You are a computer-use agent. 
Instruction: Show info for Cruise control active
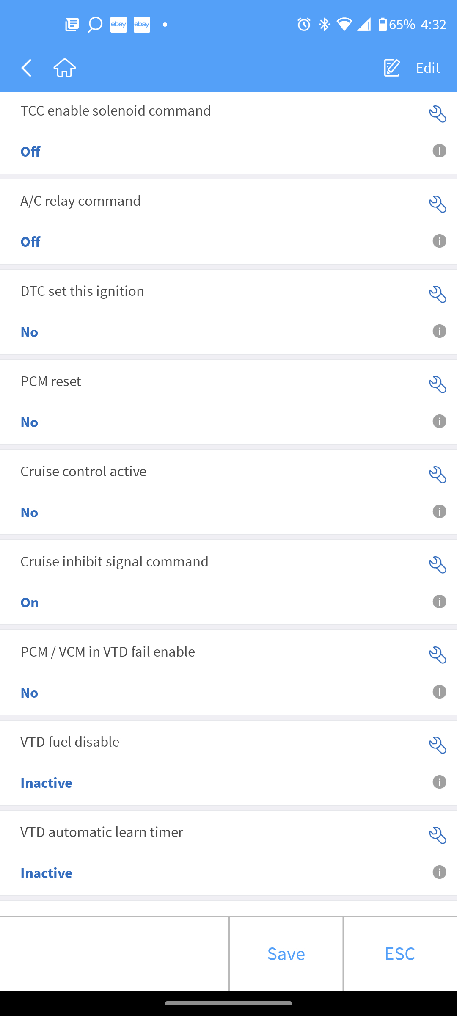click(439, 511)
